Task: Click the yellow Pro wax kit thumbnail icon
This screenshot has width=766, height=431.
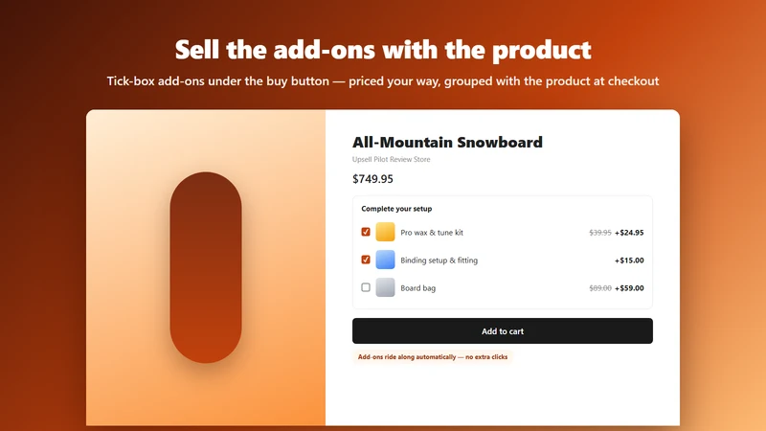Action: click(x=385, y=232)
